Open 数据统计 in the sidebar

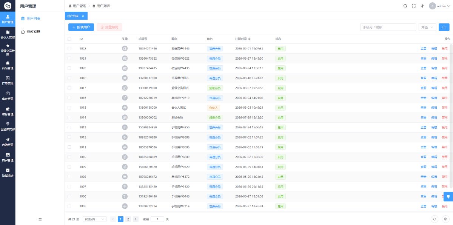[8, 173]
